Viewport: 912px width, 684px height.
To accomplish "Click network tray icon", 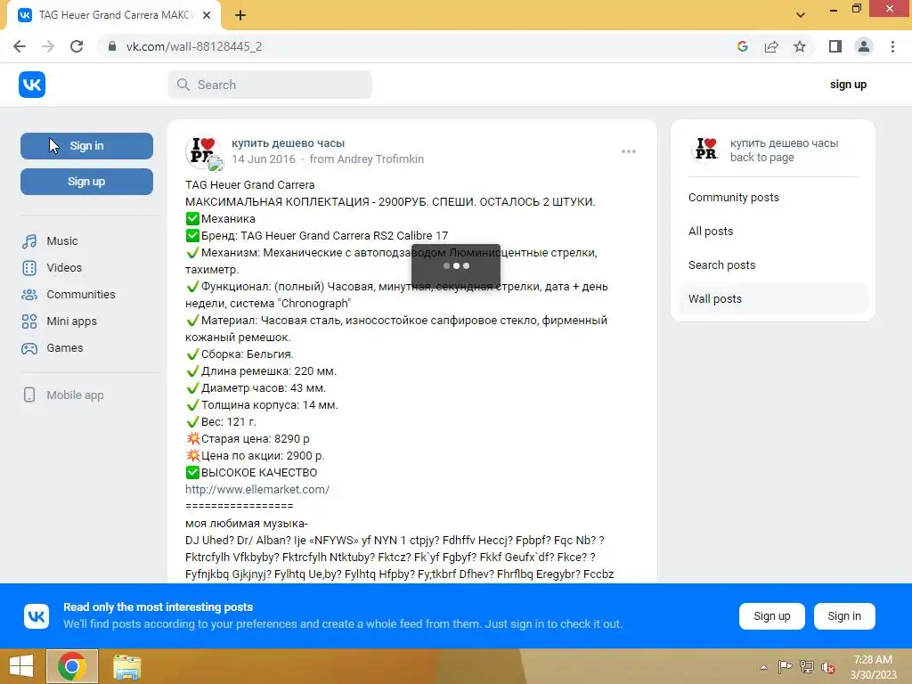I will pyautogui.click(x=807, y=667).
